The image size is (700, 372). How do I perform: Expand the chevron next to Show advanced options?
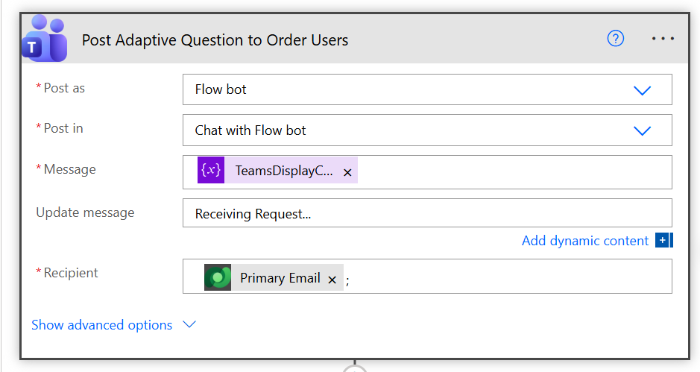coord(189,325)
